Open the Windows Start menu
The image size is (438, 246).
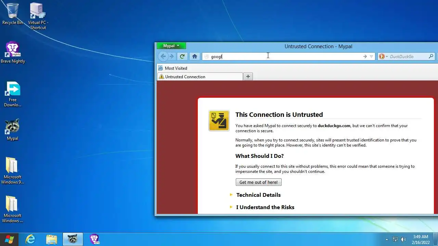click(9, 239)
